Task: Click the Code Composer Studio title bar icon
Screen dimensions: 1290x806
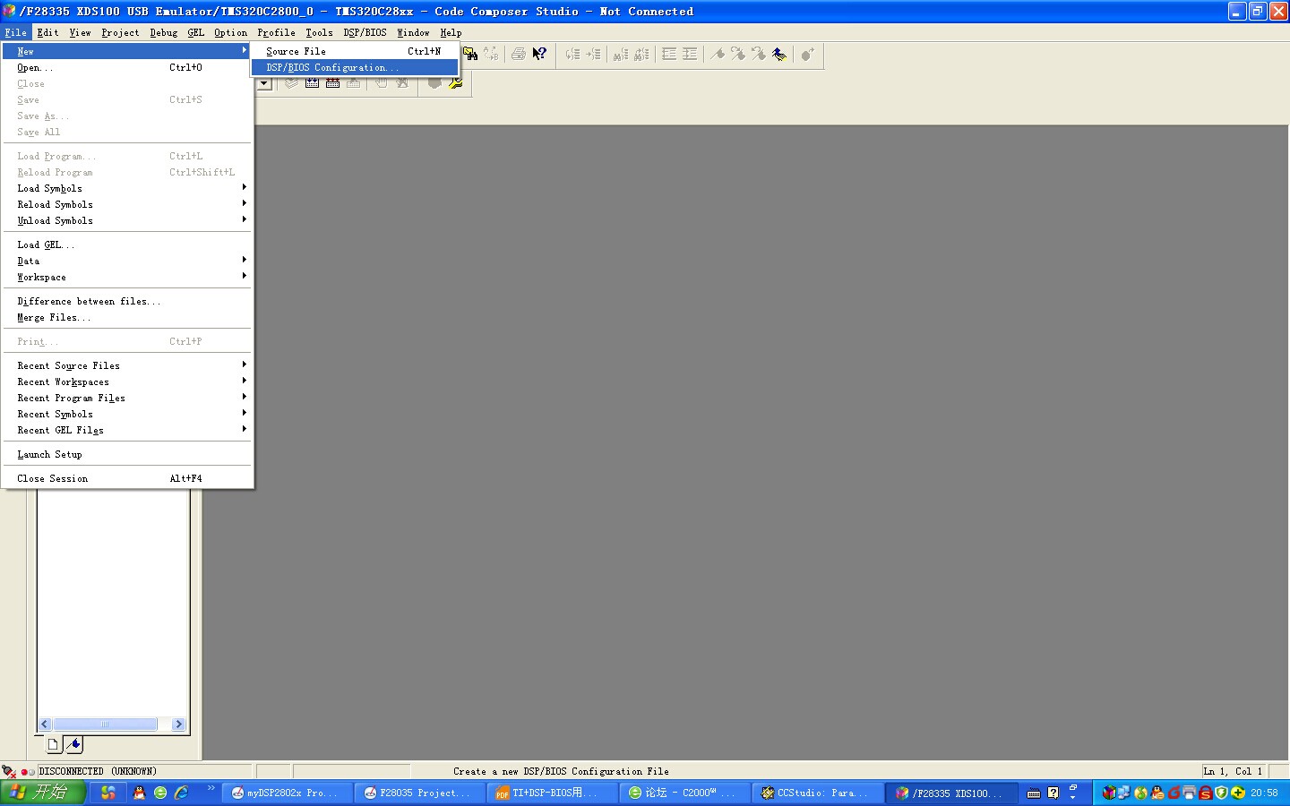Action: click(9, 11)
